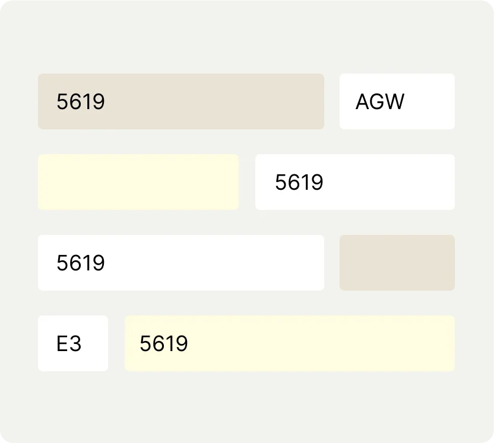Click the white 5619 field beside the empty yellow box
Viewport: 494px width, 443px height.
354,182
